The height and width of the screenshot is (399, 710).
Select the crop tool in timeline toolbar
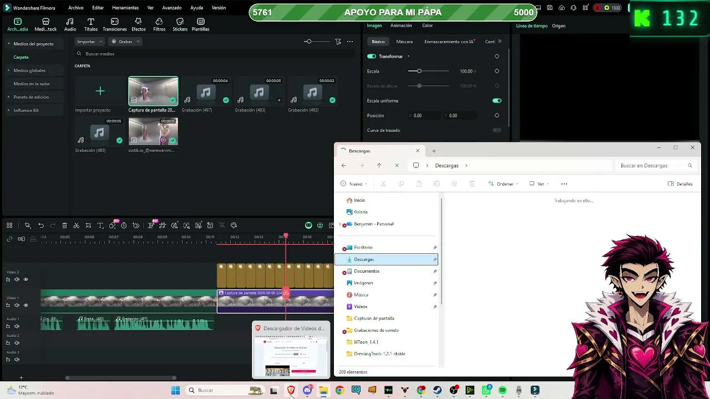[88, 226]
